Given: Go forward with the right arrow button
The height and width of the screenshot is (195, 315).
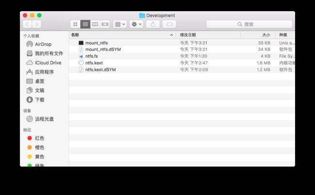Looking at the screenshot, I should (x=37, y=24).
